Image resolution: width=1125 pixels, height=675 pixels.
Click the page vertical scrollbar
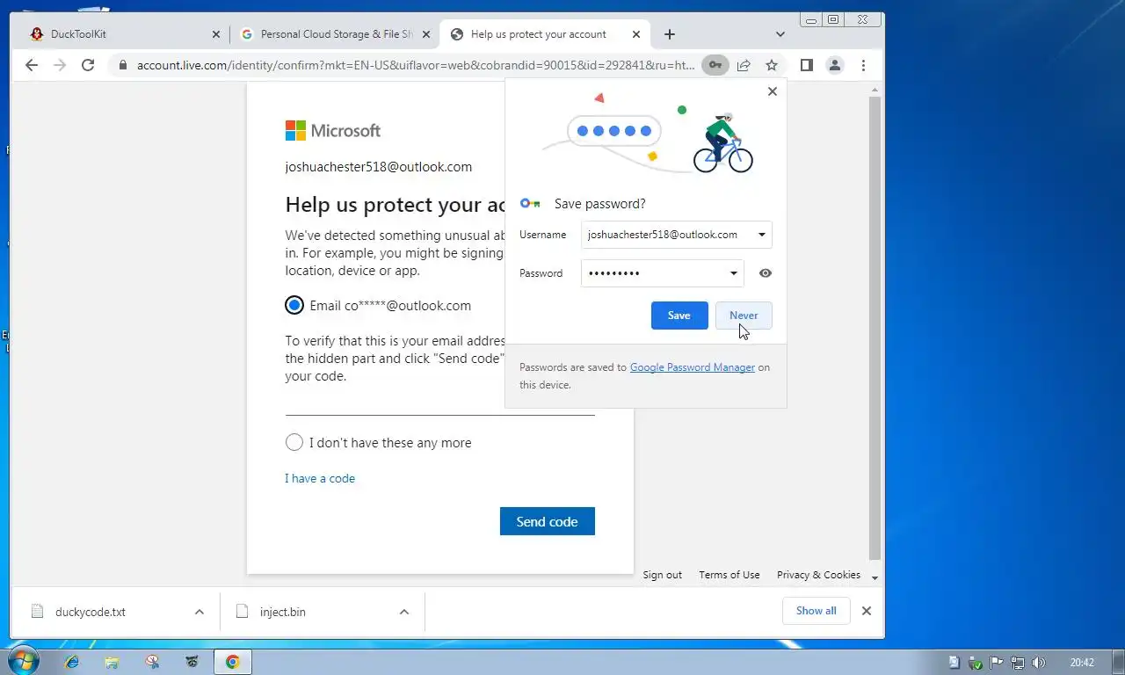pyautogui.click(x=875, y=327)
